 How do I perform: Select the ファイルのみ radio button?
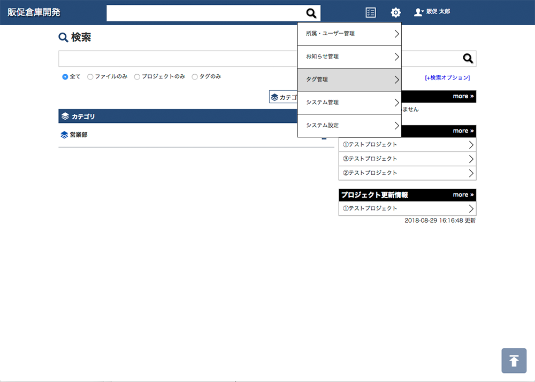pyautogui.click(x=90, y=77)
